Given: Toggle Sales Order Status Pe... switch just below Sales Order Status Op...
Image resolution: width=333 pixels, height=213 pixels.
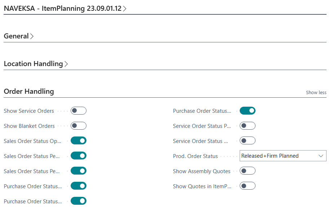Looking at the screenshot, I should [79, 156].
